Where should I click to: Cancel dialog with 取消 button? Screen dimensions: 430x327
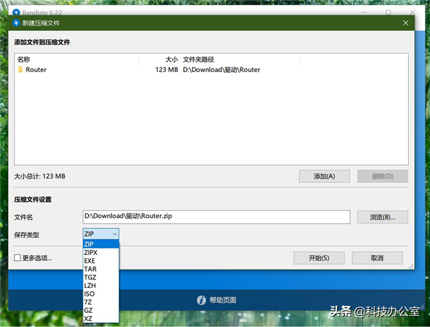click(x=377, y=258)
